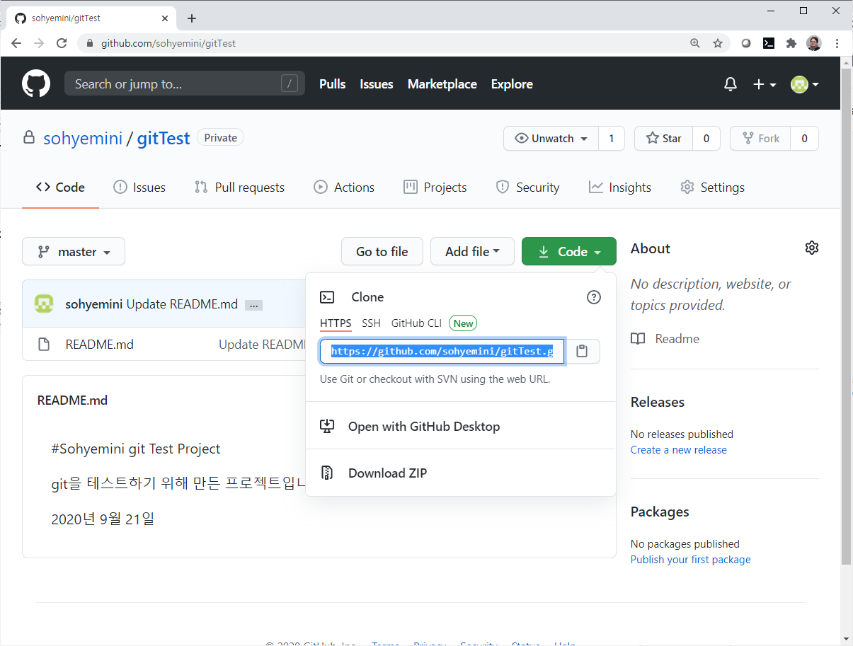Expand the Add file dropdown
The image size is (853, 646).
pos(472,251)
